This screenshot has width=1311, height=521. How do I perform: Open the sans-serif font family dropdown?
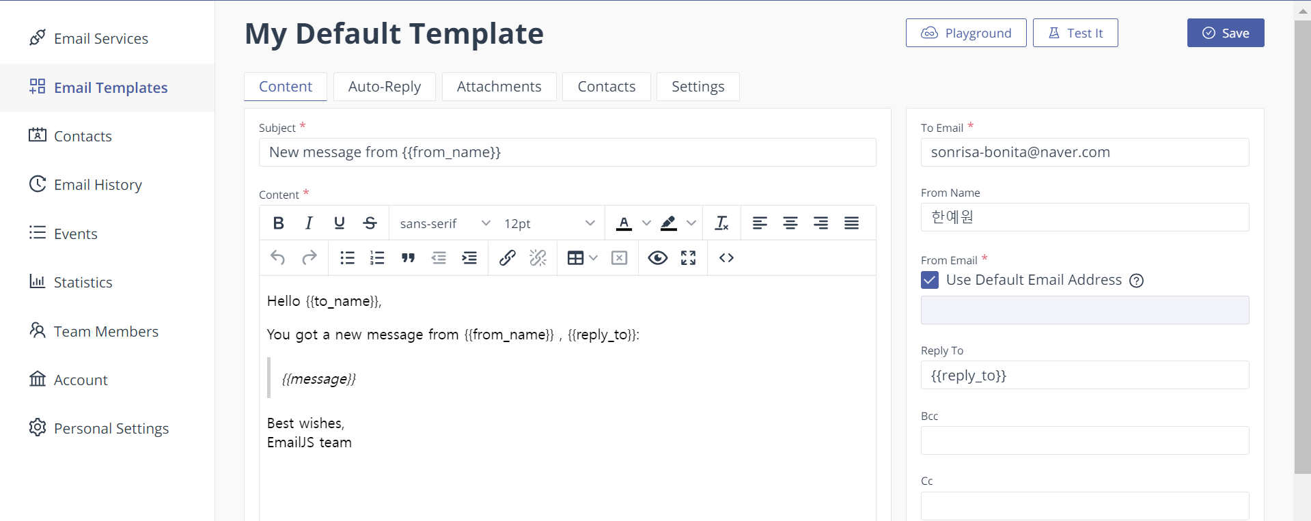[x=445, y=223]
